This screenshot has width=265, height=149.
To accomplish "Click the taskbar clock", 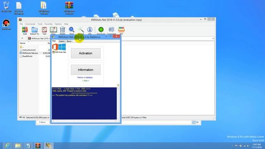I will click(257, 146).
